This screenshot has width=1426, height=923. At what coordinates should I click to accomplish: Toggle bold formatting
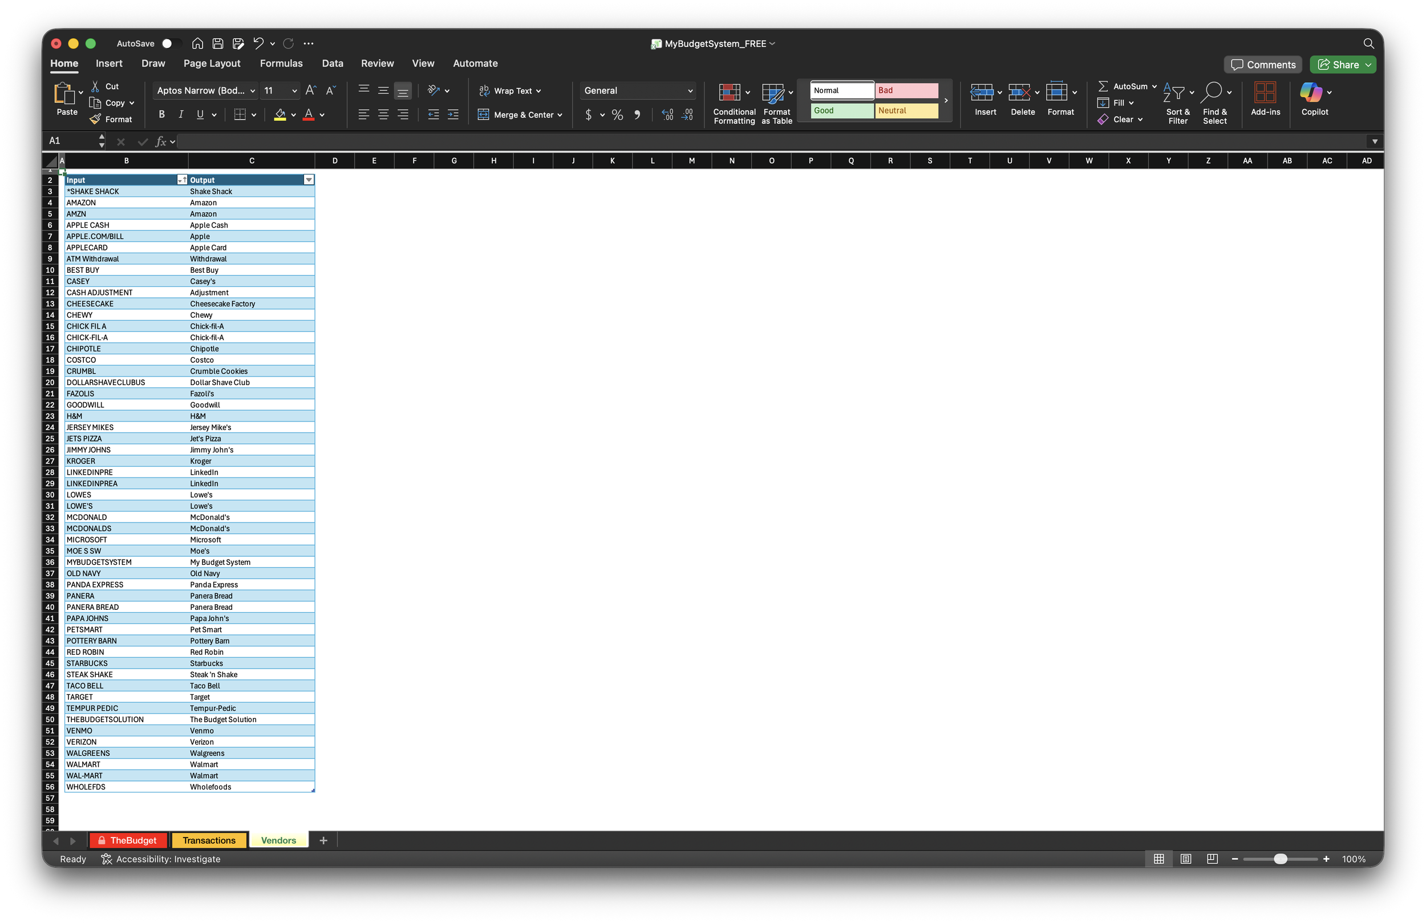click(x=161, y=114)
